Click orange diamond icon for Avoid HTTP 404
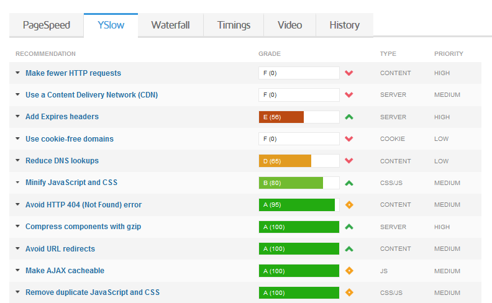Image resolution: width=492 pixels, height=303 pixels. (349, 205)
